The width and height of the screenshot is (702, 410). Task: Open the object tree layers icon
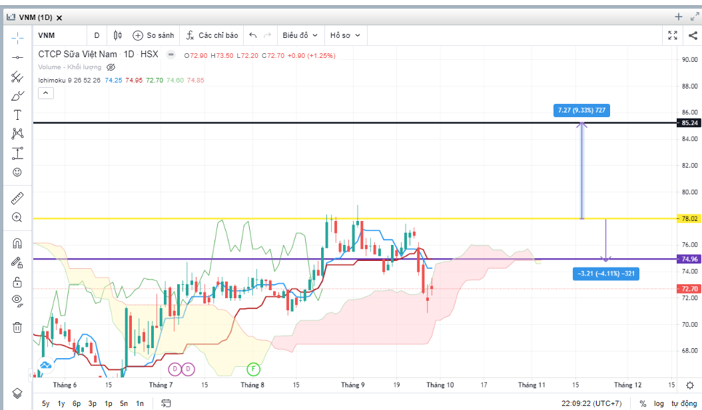click(x=17, y=393)
